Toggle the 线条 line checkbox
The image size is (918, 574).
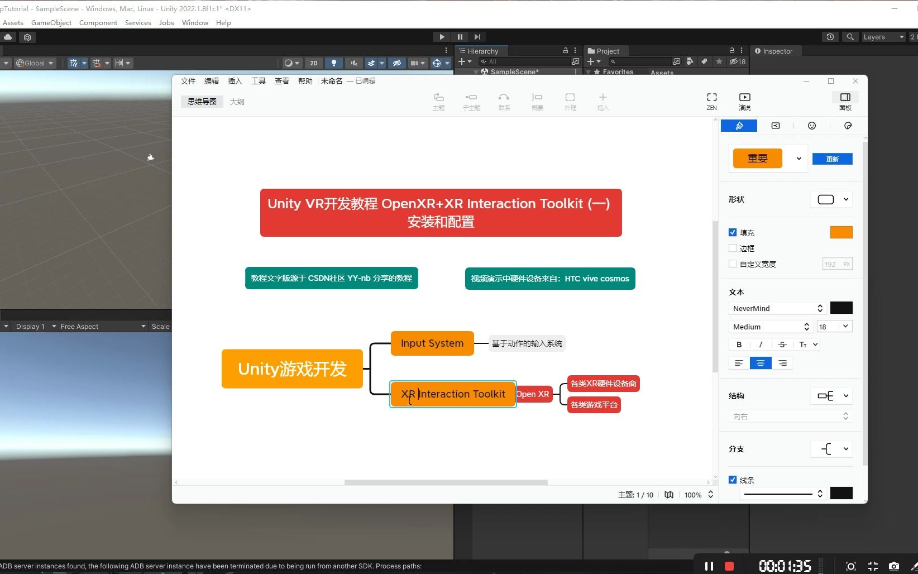click(733, 480)
